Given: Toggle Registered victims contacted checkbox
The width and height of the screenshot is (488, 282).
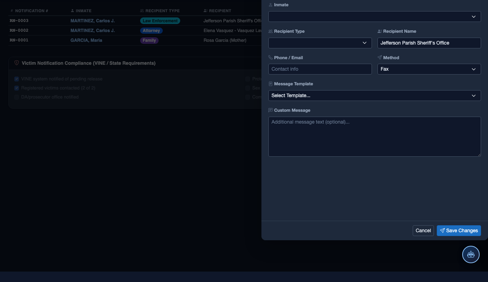Looking at the screenshot, I should click(x=16, y=88).
